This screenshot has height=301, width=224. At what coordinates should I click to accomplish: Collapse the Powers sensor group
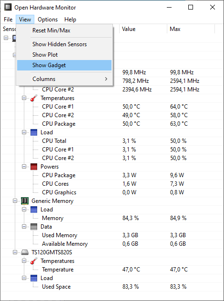24,167
